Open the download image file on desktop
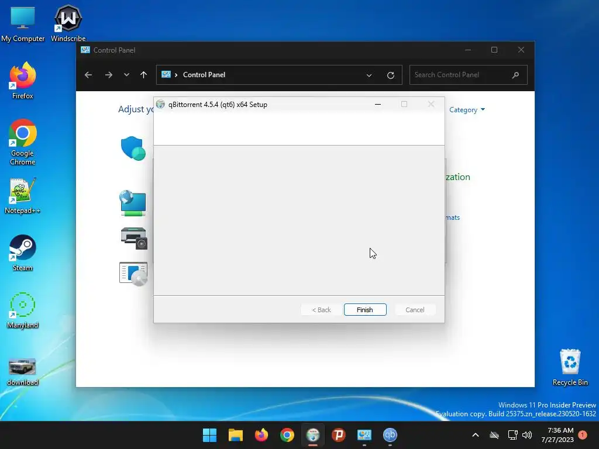 point(23,371)
